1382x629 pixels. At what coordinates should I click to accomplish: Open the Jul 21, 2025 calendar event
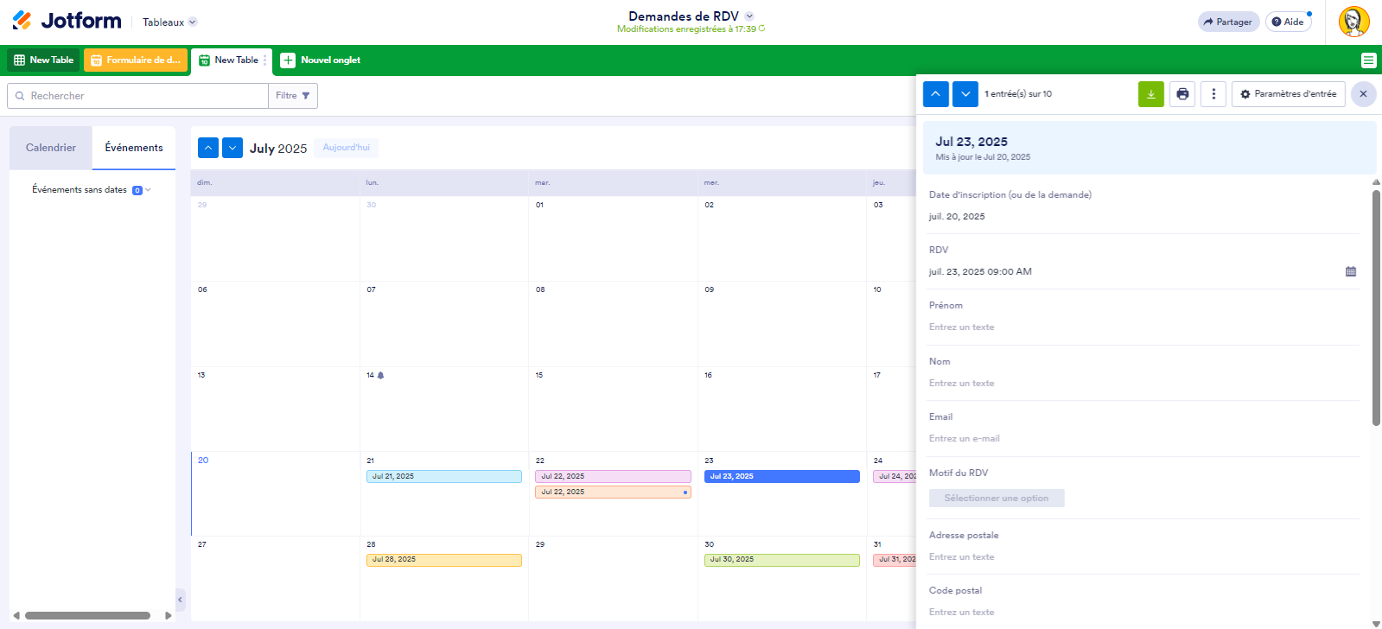444,476
